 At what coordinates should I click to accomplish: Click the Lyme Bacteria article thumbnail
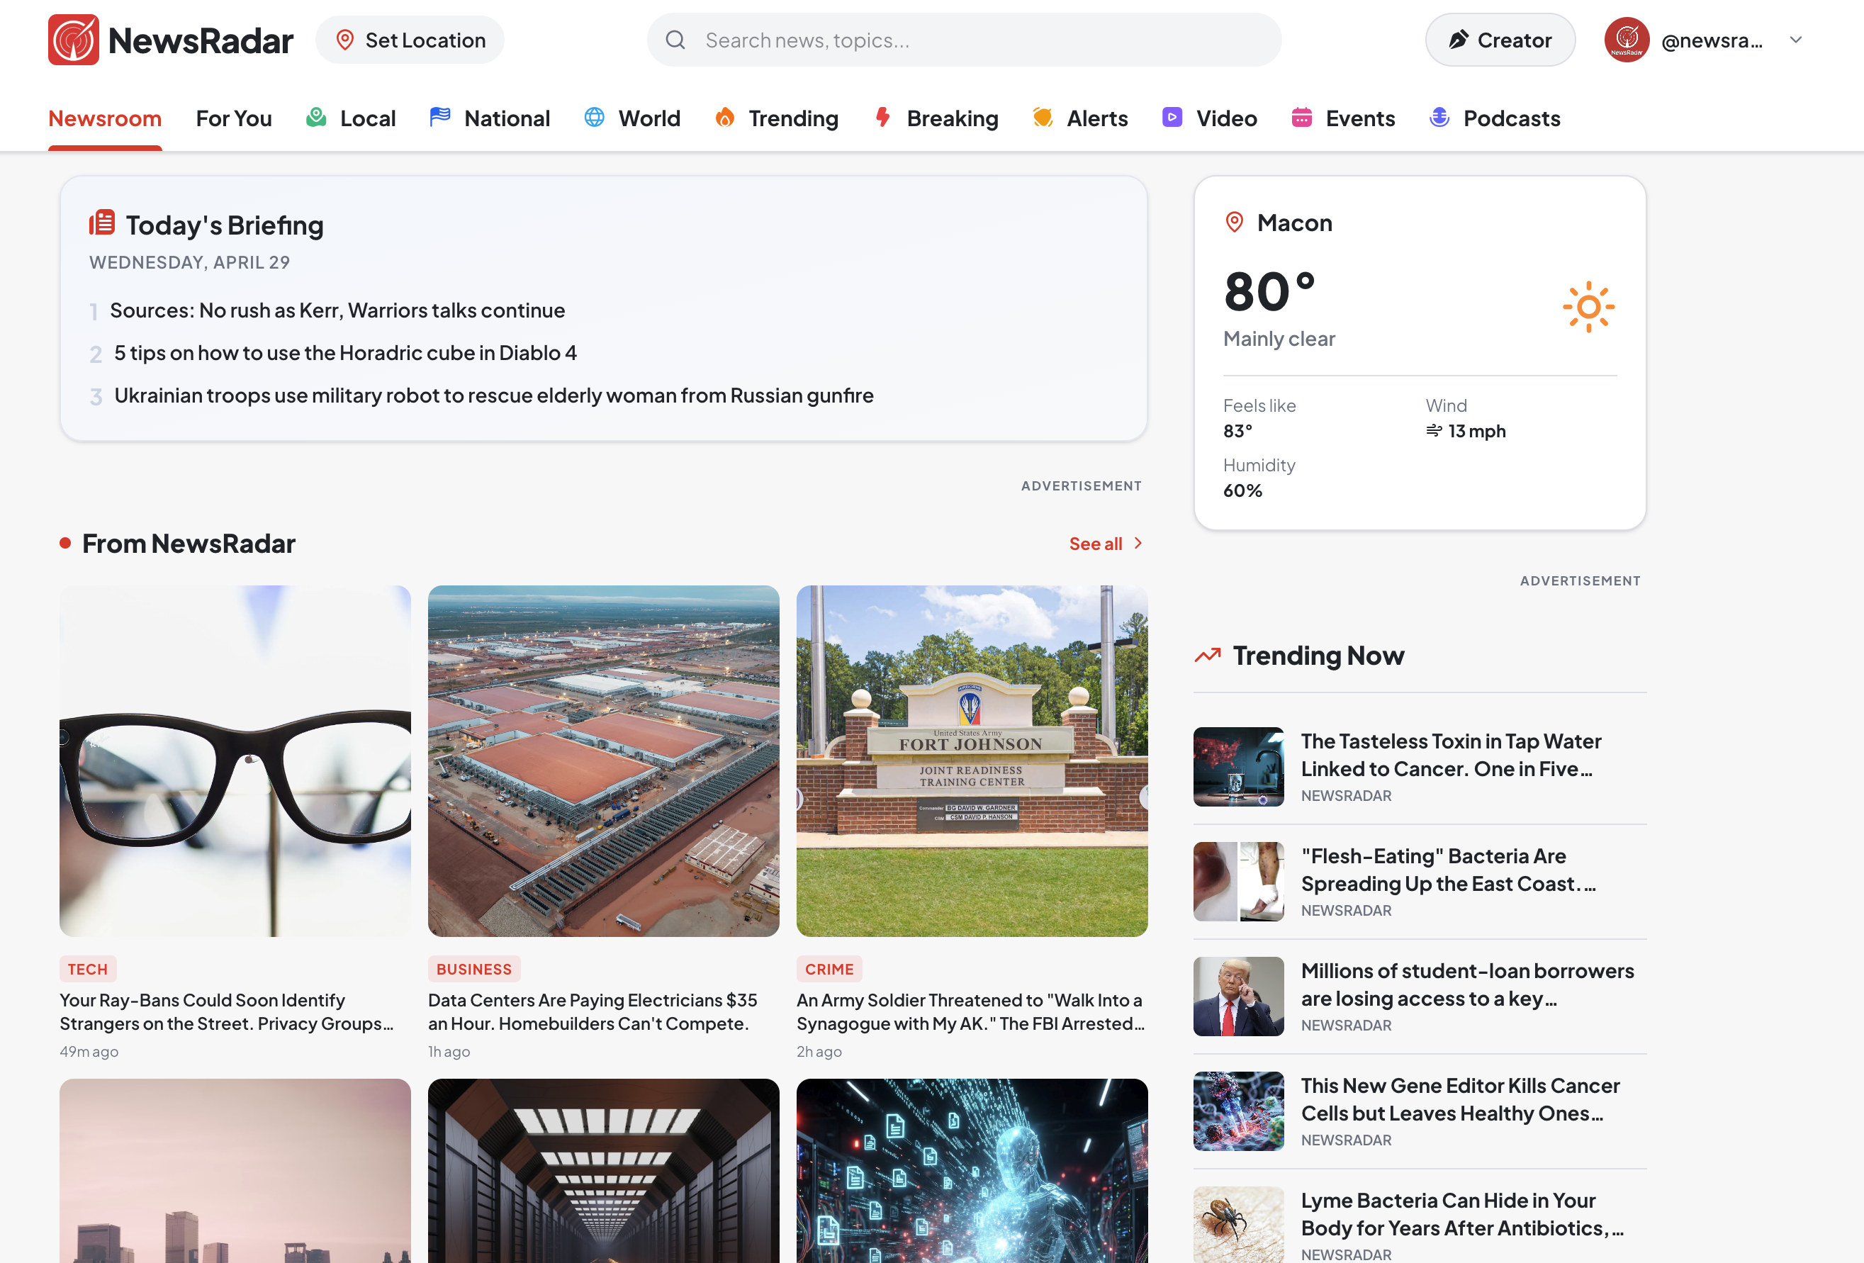1238,1225
